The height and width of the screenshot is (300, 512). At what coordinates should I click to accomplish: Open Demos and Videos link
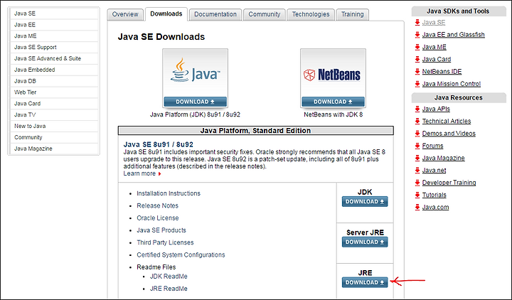449,134
